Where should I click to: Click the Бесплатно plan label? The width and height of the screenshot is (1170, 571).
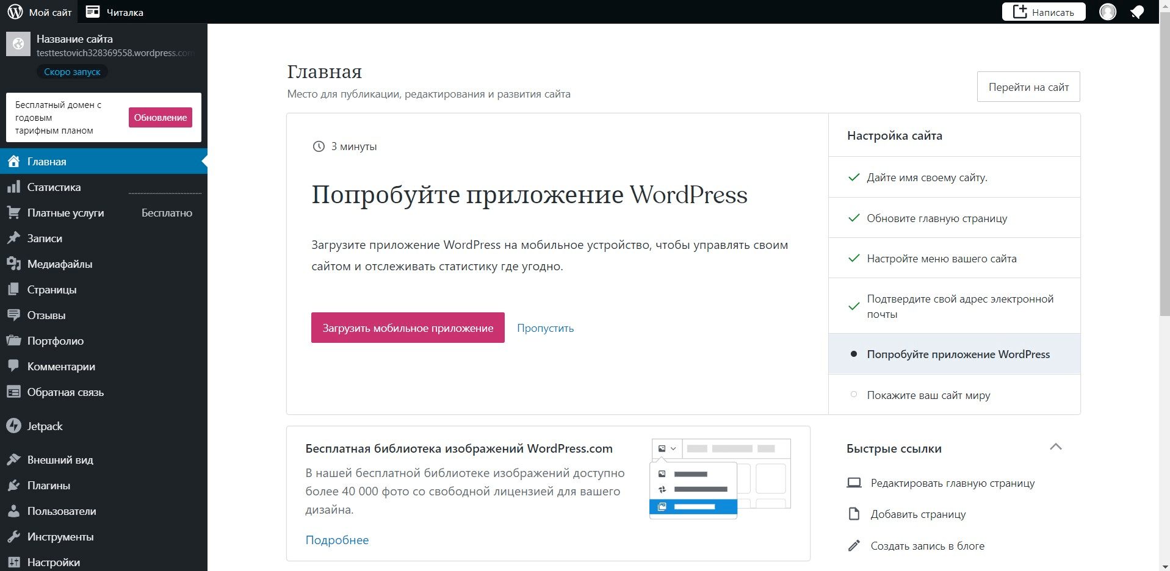[x=167, y=212]
